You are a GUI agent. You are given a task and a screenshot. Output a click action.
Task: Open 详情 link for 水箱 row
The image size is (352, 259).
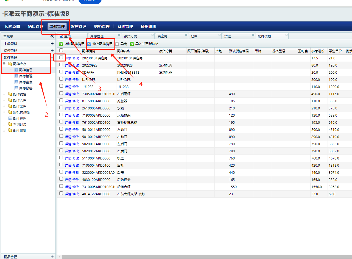pyautogui.click(x=68, y=108)
